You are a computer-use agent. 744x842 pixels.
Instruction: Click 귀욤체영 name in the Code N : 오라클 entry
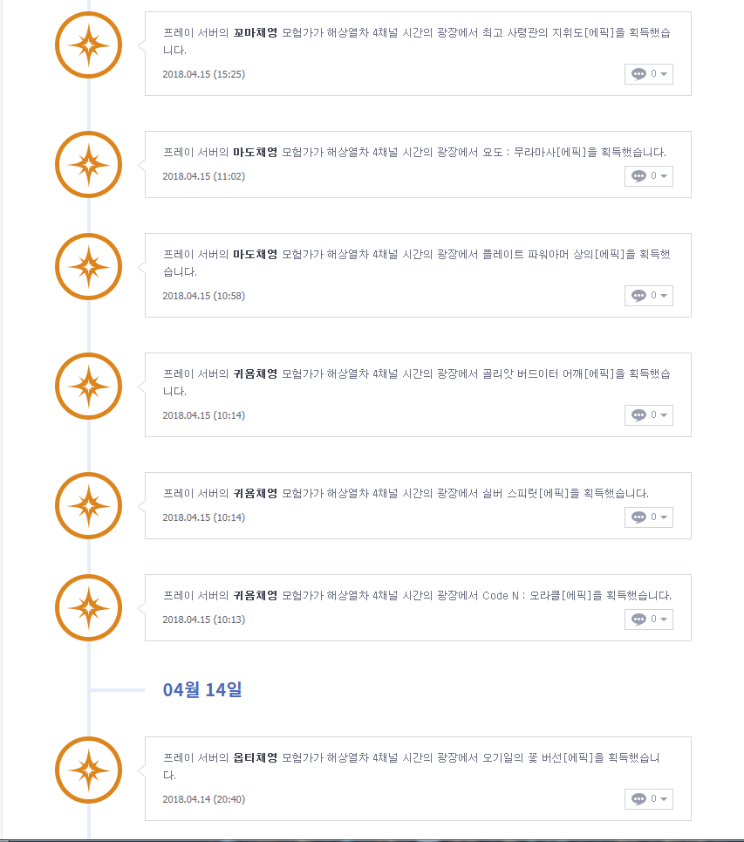pyautogui.click(x=255, y=596)
